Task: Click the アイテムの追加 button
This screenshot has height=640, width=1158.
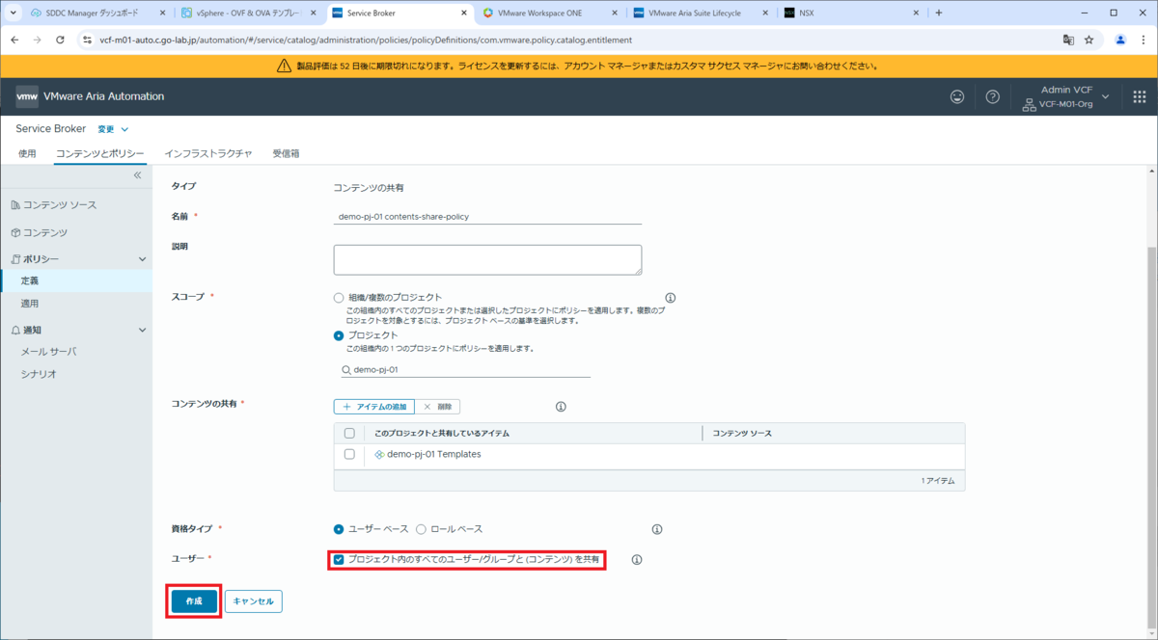Action: tap(374, 407)
